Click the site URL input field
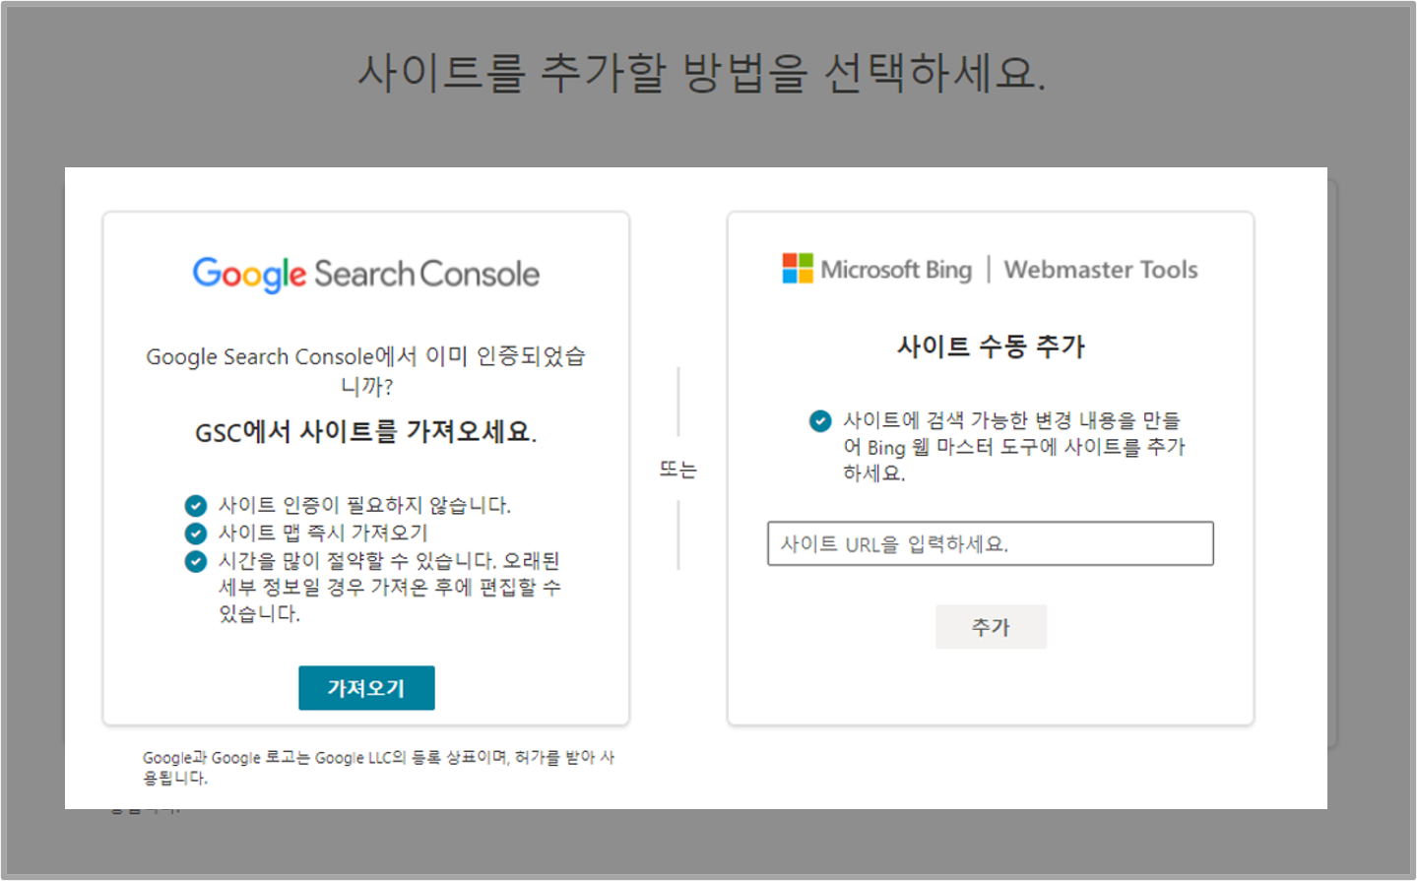1417x881 pixels. (990, 542)
